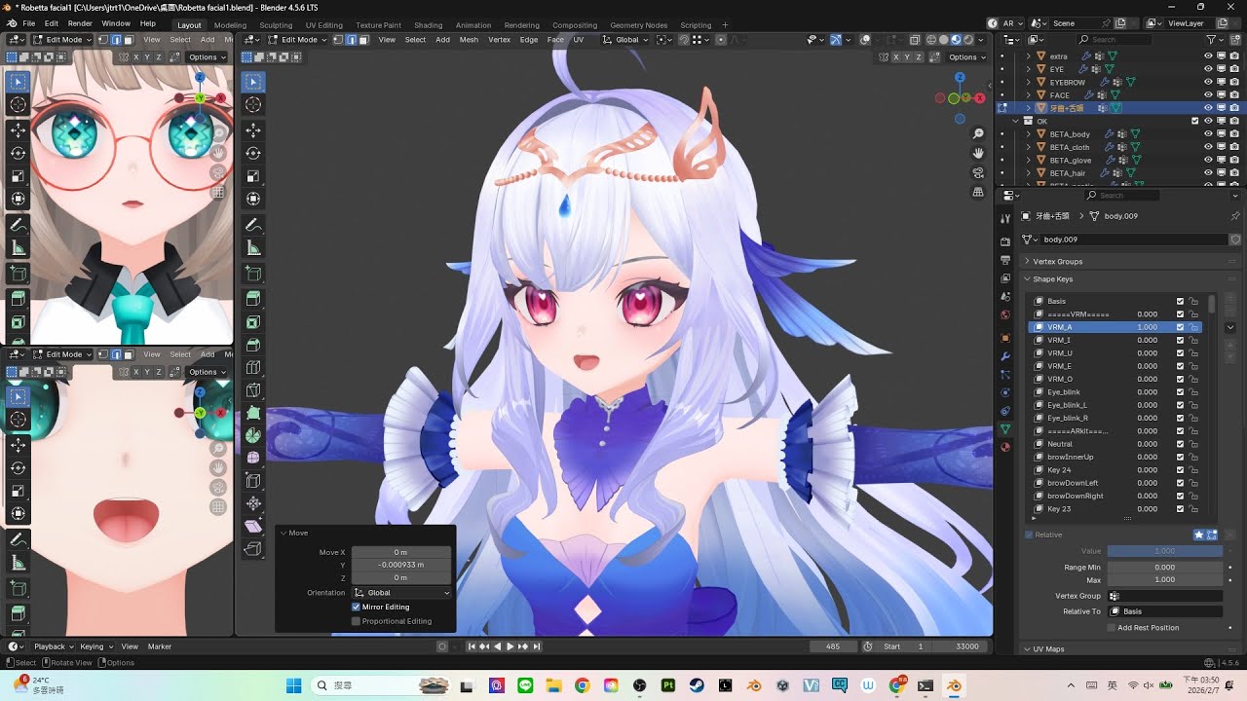Toggle Mirror Editing checkbox
The width and height of the screenshot is (1247, 701).
click(356, 607)
